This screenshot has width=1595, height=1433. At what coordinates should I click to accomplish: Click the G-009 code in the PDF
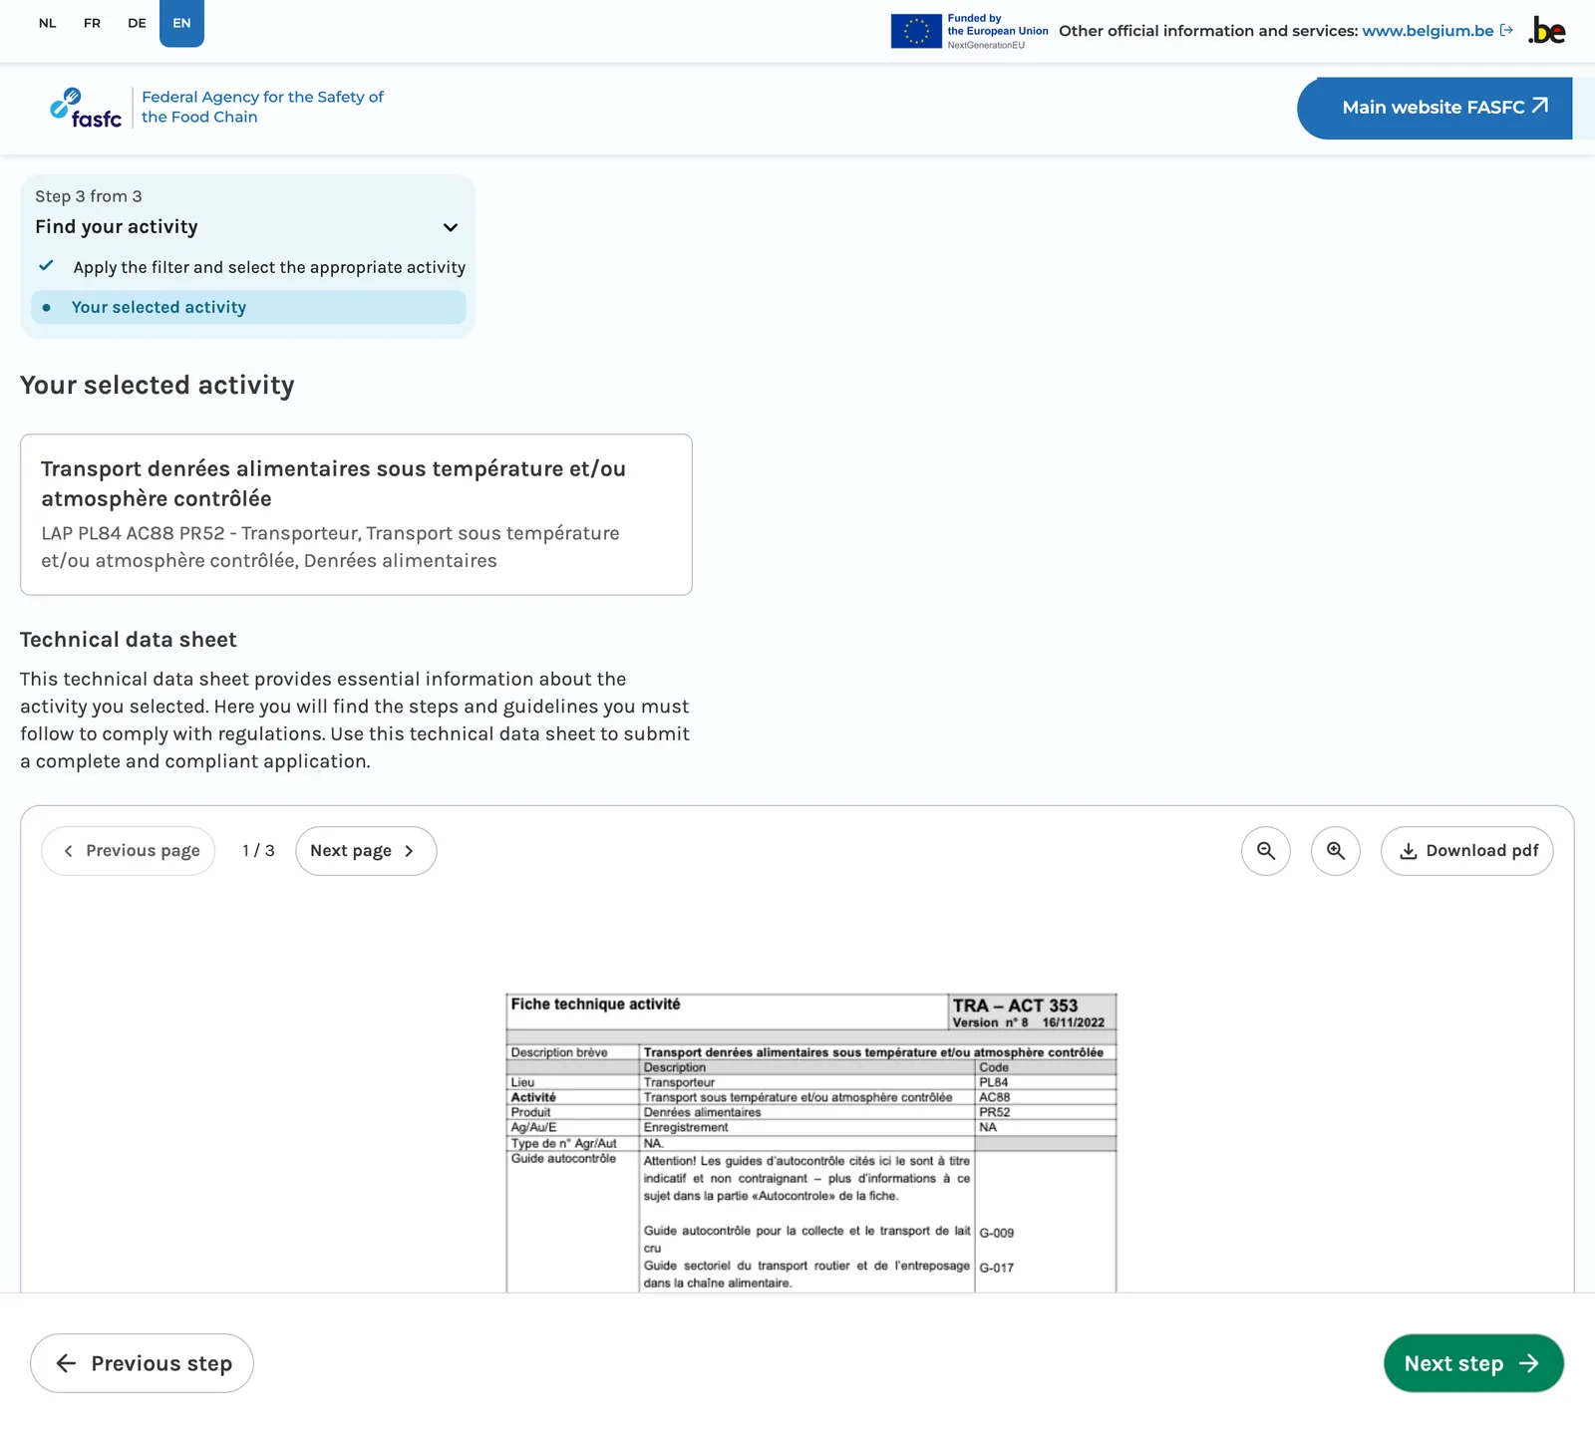click(x=997, y=1233)
